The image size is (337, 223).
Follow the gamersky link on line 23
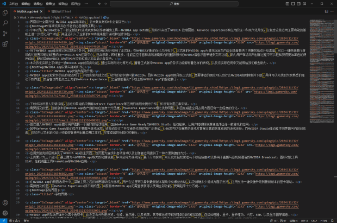[x=215, y=170]
